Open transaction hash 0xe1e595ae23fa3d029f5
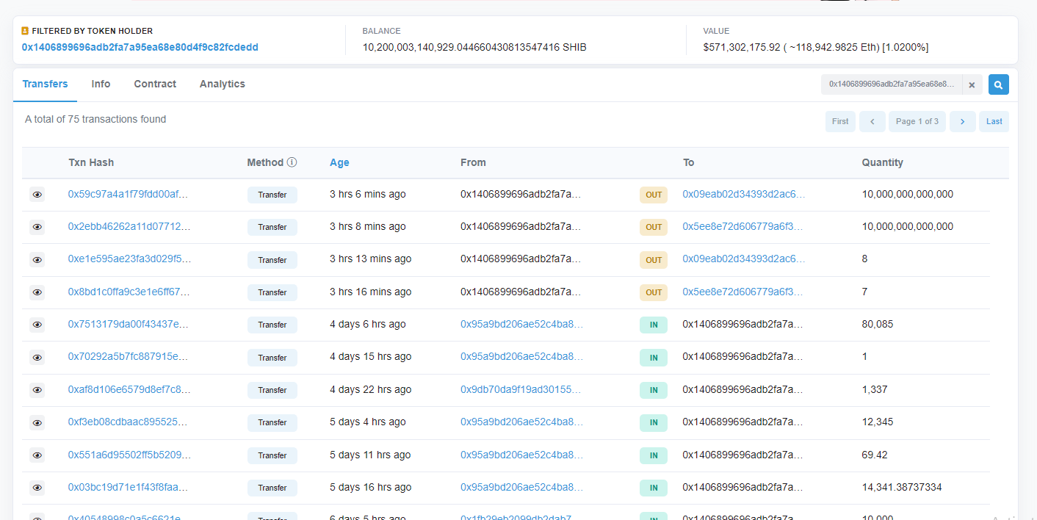The height and width of the screenshot is (520, 1037). (129, 259)
